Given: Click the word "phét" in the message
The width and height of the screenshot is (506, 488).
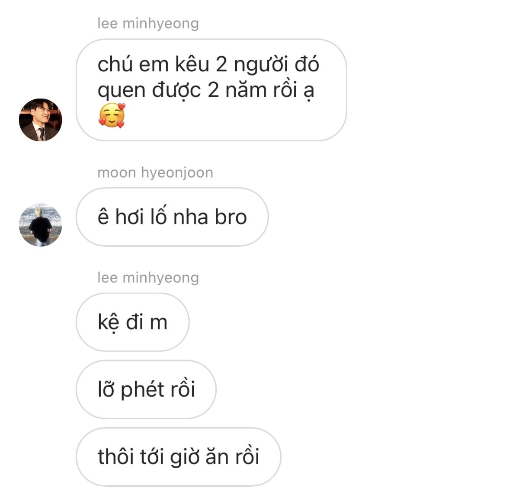Looking at the screenshot, I should pos(143,389).
